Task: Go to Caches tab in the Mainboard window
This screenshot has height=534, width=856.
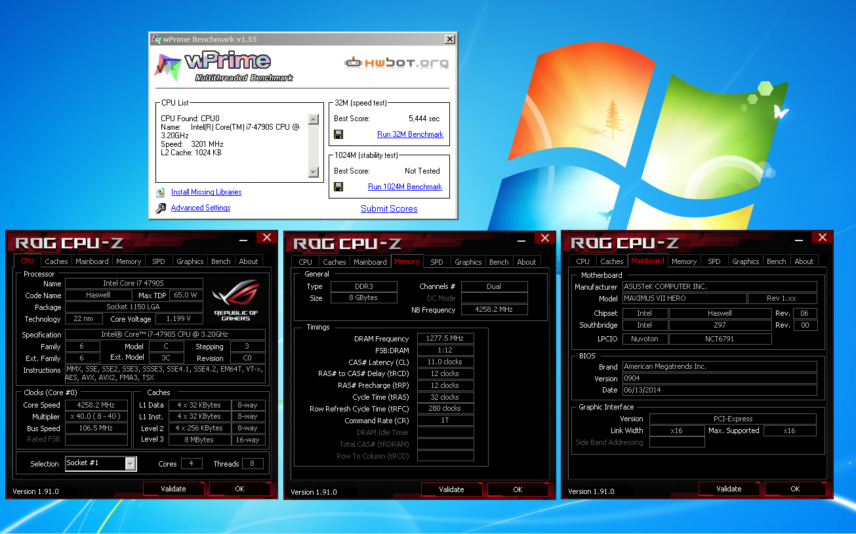Action: (x=612, y=261)
